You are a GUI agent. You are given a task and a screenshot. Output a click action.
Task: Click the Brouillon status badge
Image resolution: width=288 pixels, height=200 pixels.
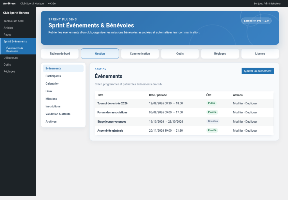point(213,121)
